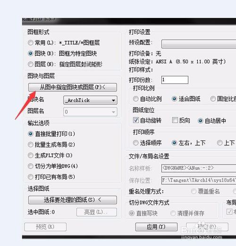Select 自动比例 print scale radio

point(135,99)
